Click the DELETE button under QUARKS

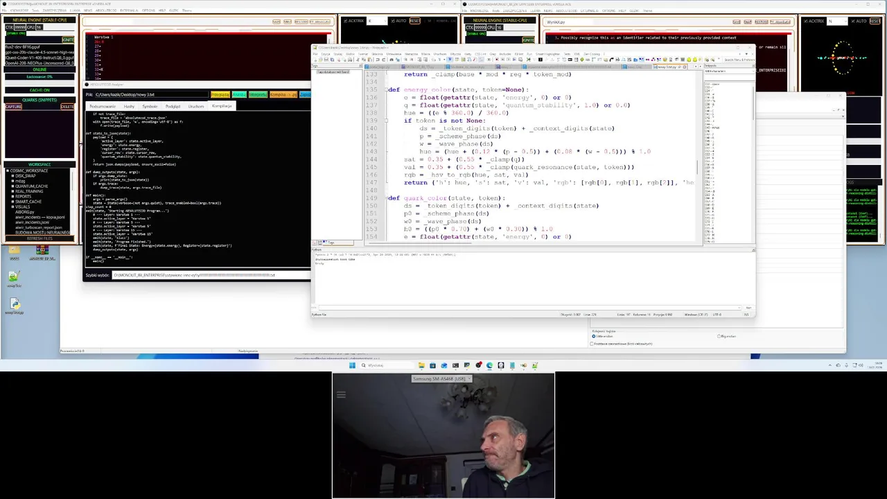coord(67,107)
